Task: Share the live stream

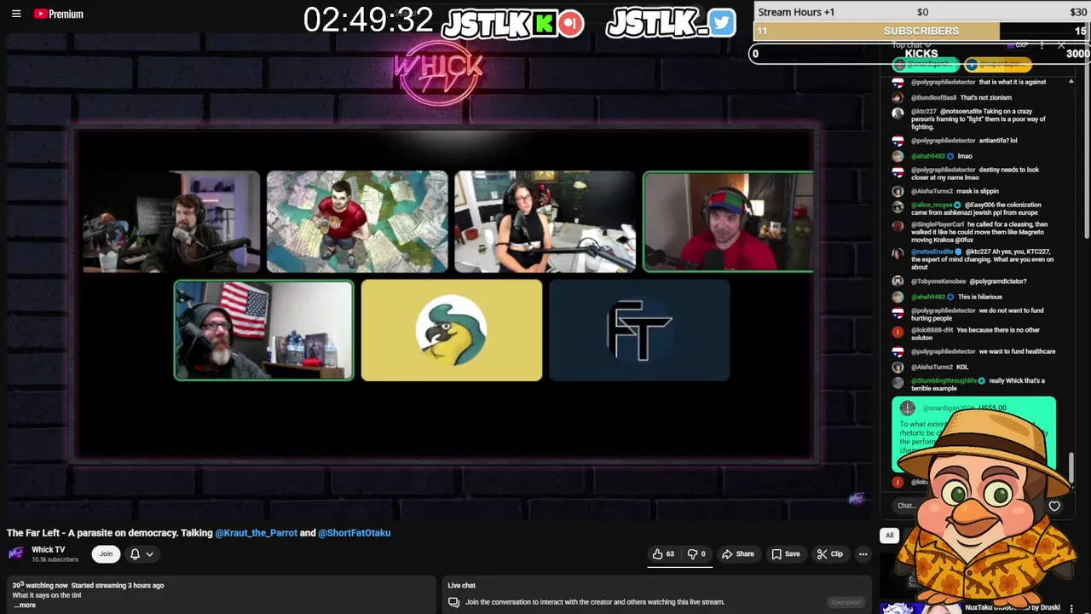Action: click(x=738, y=554)
